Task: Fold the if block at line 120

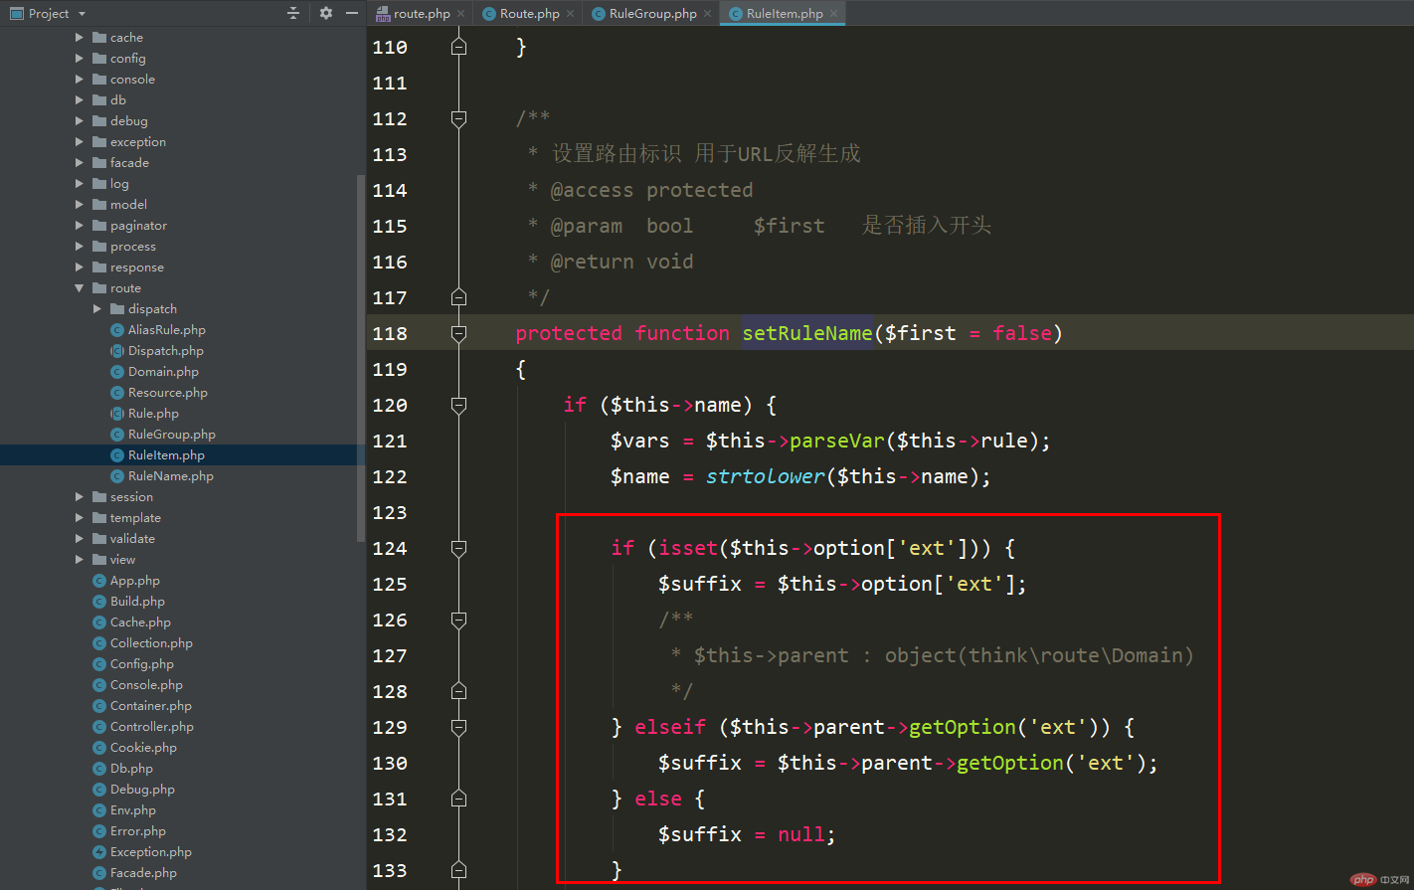Action: coord(458,405)
